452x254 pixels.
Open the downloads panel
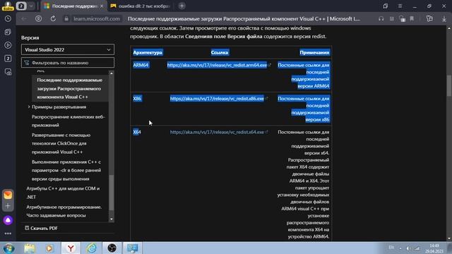point(444,19)
